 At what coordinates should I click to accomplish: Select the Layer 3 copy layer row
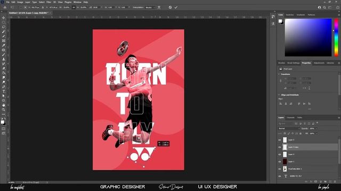coord(308,147)
